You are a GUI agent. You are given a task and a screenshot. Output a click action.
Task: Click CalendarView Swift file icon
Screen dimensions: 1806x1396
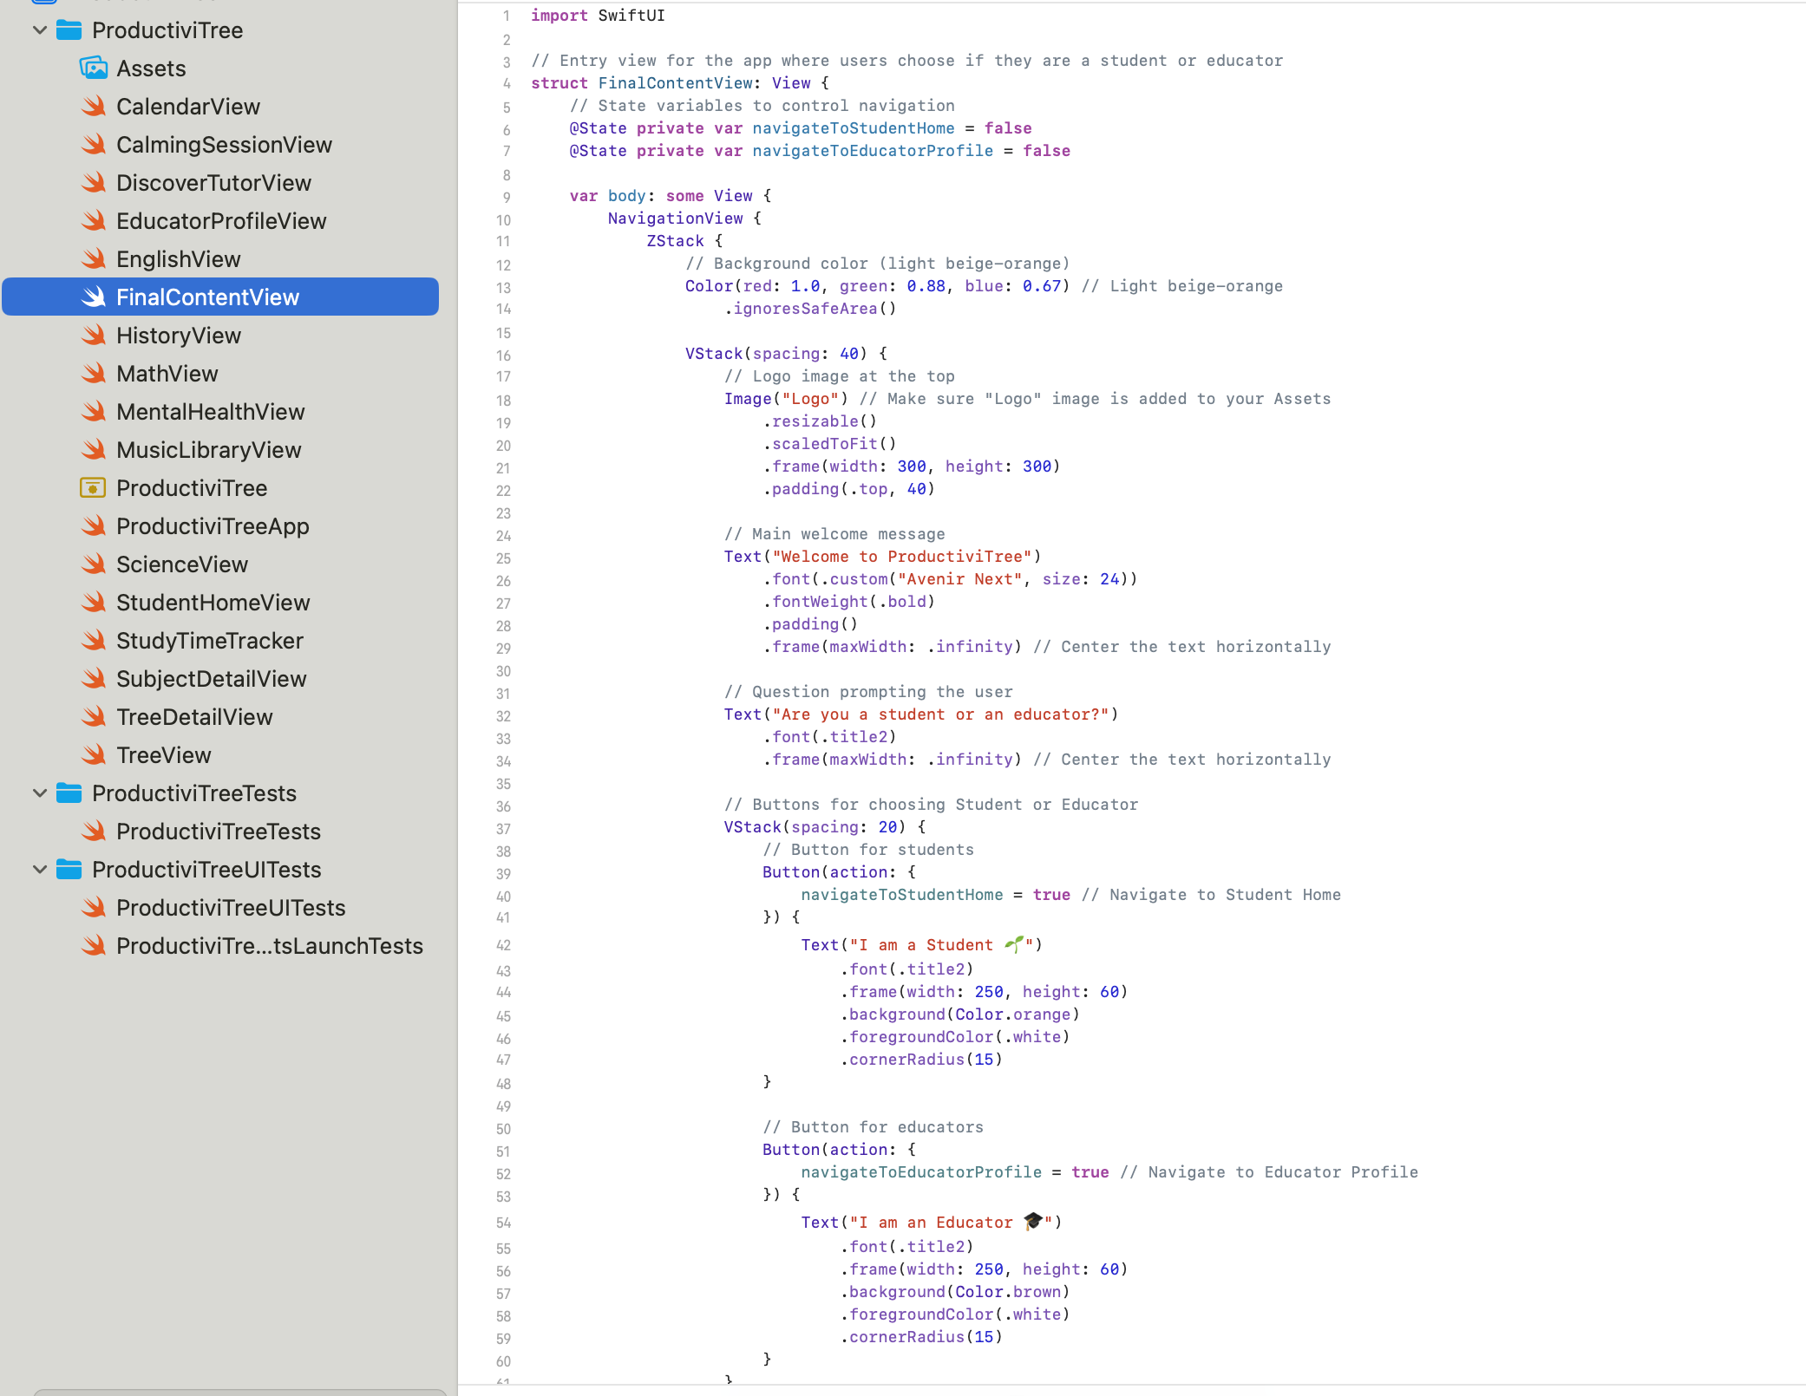(94, 107)
